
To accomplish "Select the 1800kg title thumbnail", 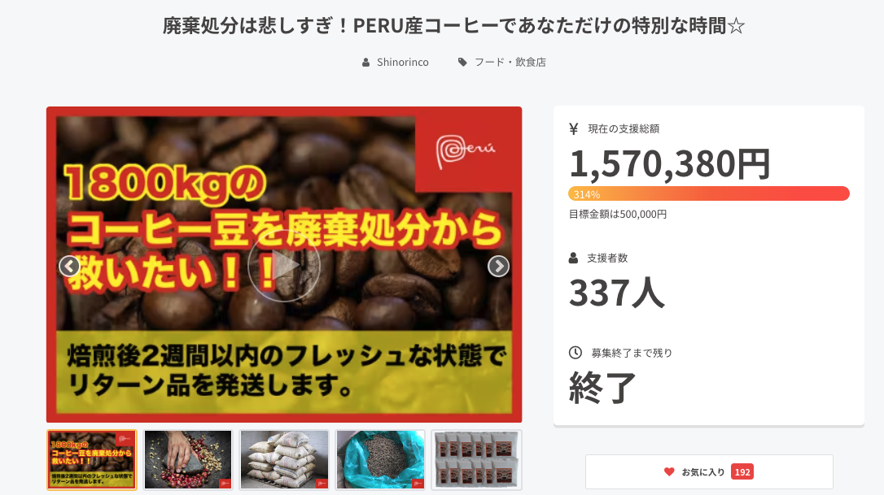I will [92, 460].
